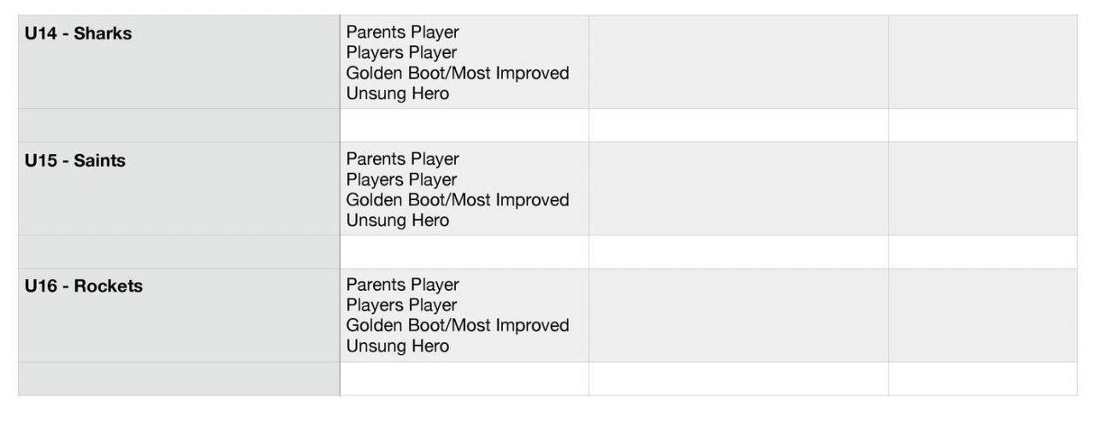
Task: Click Unsung Hero in the Saints row
Action: pyautogui.click(x=397, y=221)
